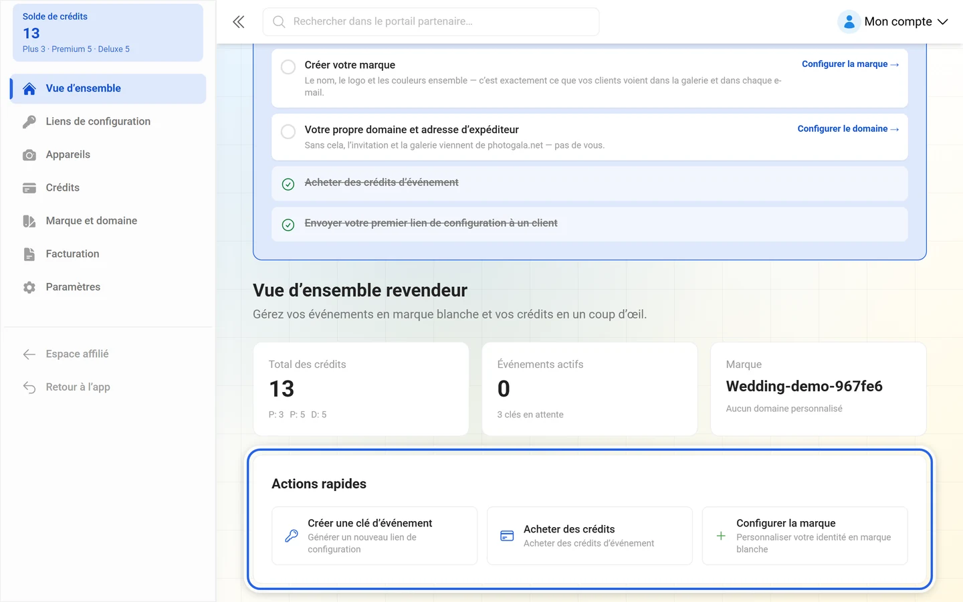963x602 pixels.
Task: Click the gear icon next to Paramètres
Action: coord(29,288)
